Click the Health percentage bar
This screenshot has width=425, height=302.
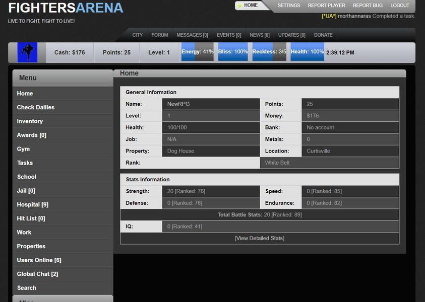pyautogui.click(x=307, y=52)
